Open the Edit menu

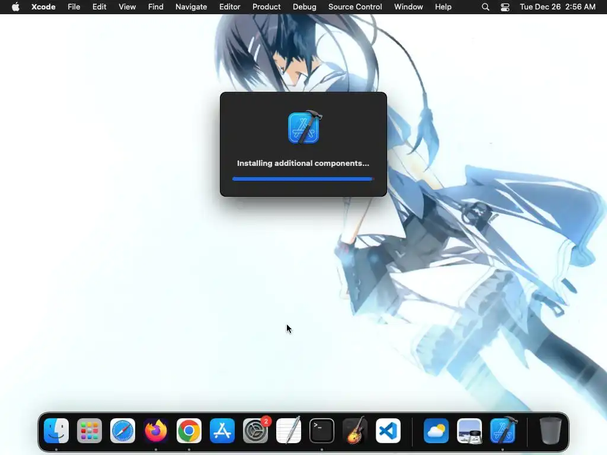pyautogui.click(x=99, y=7)
